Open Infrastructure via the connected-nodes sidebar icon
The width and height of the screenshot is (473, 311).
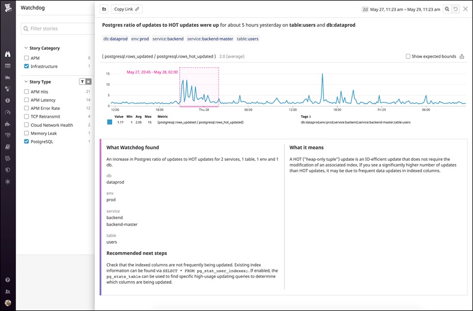point(8,89)
